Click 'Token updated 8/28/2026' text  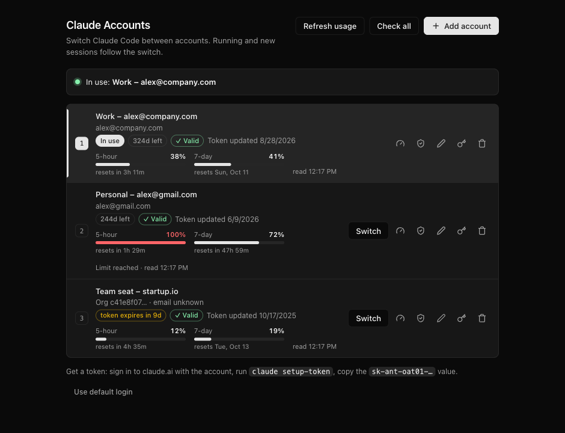(251, 141)
